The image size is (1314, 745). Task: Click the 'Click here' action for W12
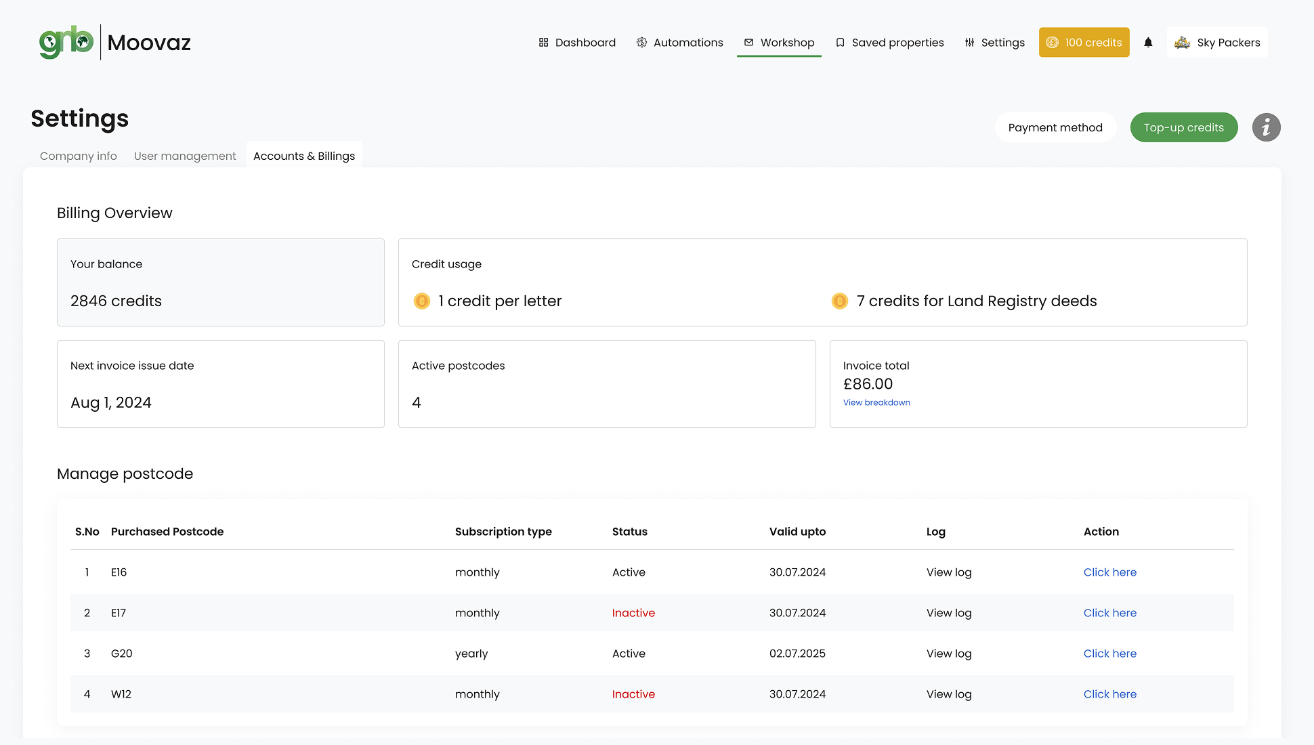tap(1109, 694)
